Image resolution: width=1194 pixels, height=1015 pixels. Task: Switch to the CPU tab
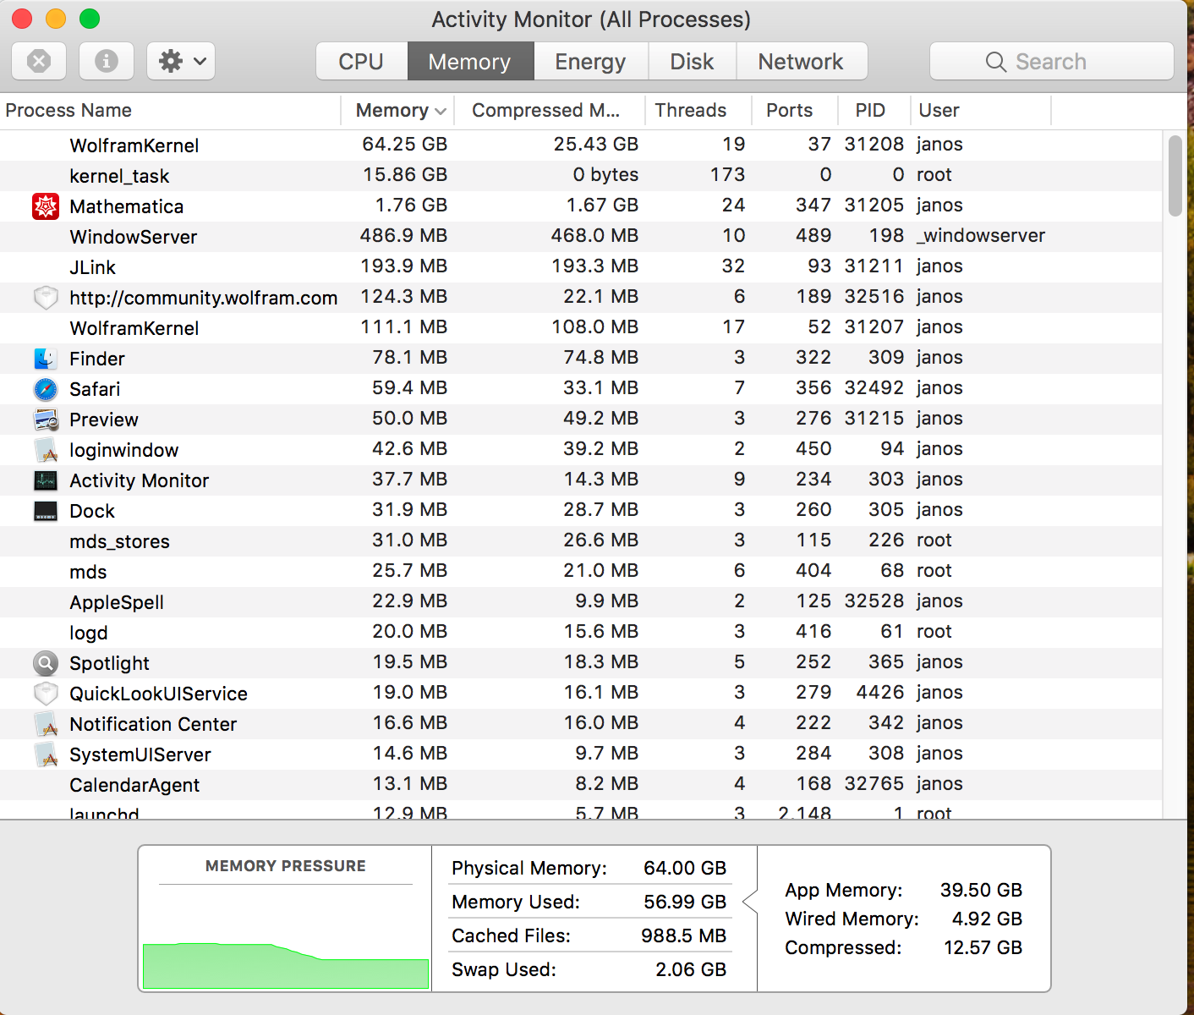pyautogui.click(x=361, y=61)
